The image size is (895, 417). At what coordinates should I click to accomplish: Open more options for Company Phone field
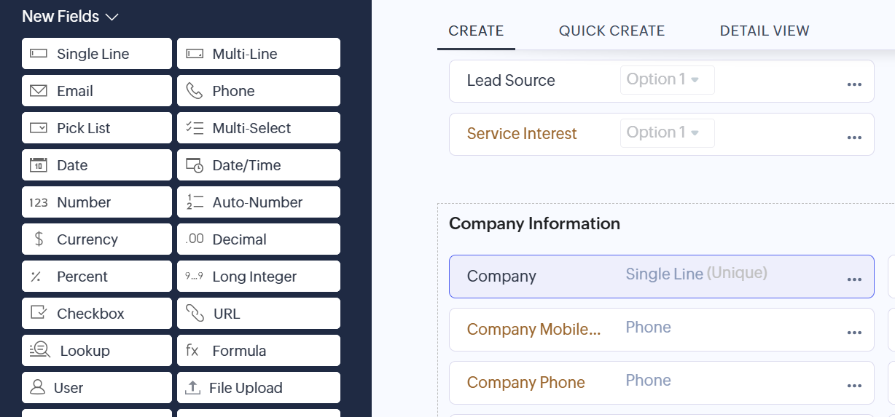[854, 386]
